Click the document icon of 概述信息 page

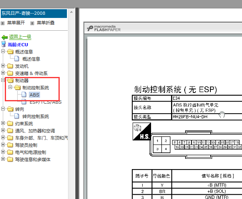(x=17, y=59)
